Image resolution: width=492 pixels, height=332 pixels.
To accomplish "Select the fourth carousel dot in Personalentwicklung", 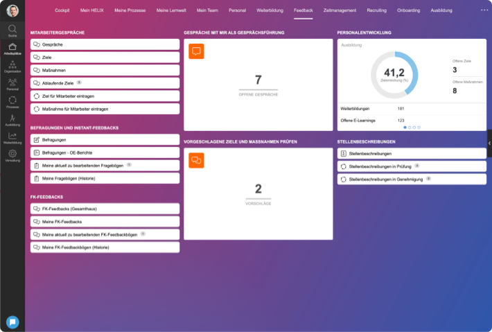I will click(x=419, y=128).
